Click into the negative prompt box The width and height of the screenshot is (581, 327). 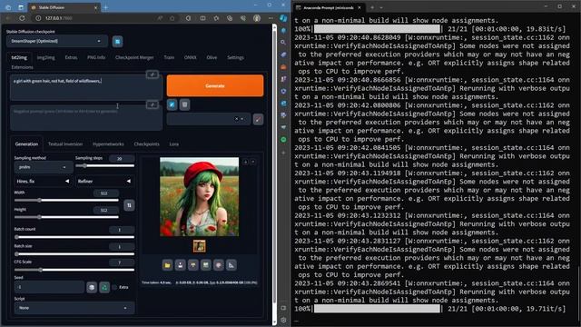pyautogui.click(x=86, y=117)
